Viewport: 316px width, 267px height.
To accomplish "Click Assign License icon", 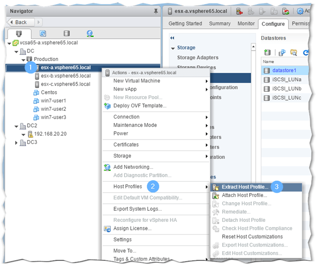I will (107, 229).
